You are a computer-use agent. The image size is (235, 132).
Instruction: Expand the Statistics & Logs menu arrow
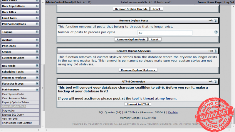37,84
